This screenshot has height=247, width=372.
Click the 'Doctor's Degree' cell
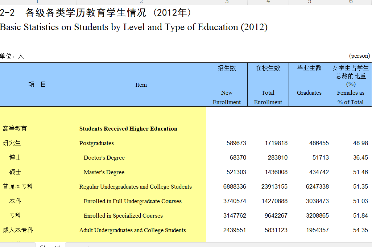[x=104, y=158]
